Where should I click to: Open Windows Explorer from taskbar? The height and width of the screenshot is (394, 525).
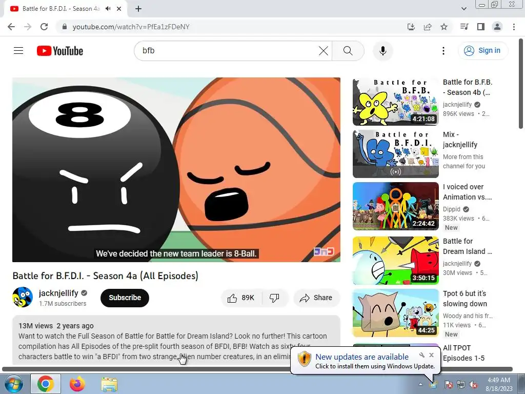pos(109,384)
